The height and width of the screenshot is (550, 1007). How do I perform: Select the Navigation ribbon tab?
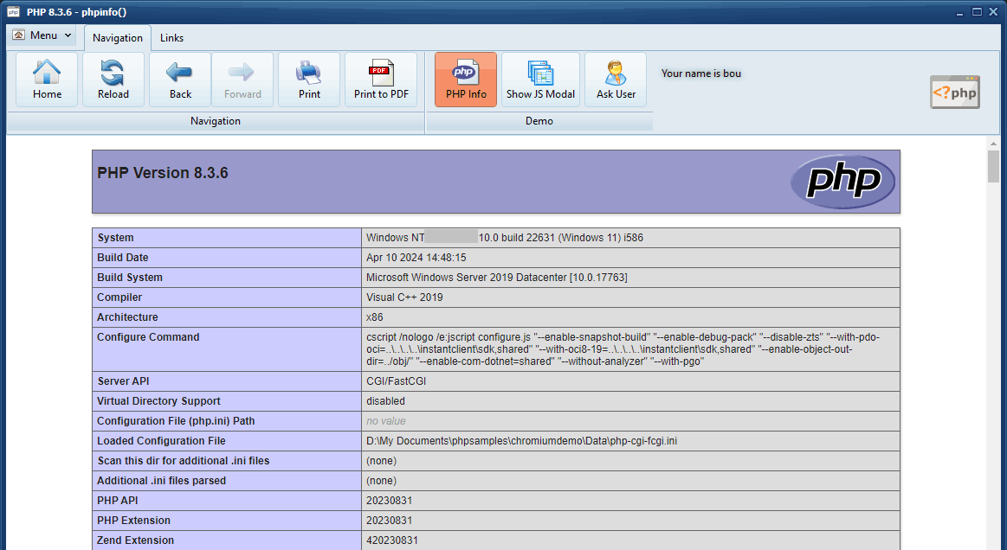pyautogui.click(x=118, y=38)
